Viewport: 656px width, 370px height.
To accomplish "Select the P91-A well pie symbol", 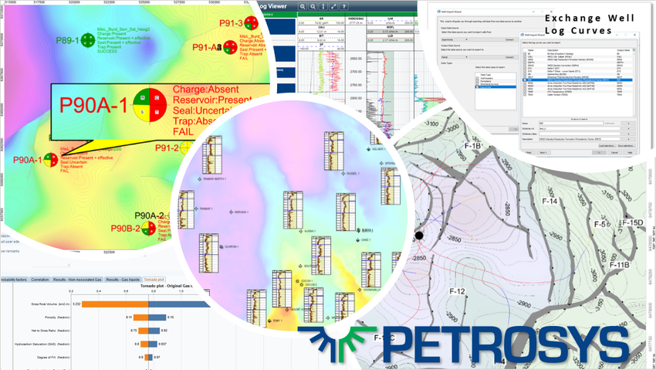I will [230, 47].
